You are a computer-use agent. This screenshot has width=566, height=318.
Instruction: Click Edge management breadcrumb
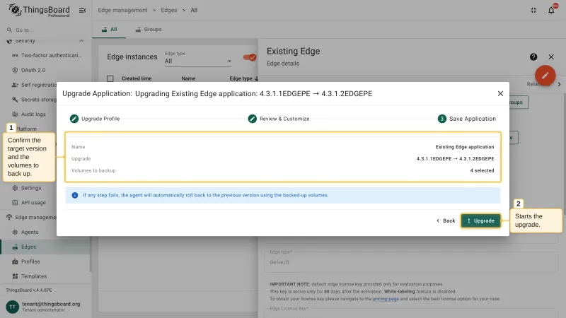pyautogui.click(x=122, y=10)
